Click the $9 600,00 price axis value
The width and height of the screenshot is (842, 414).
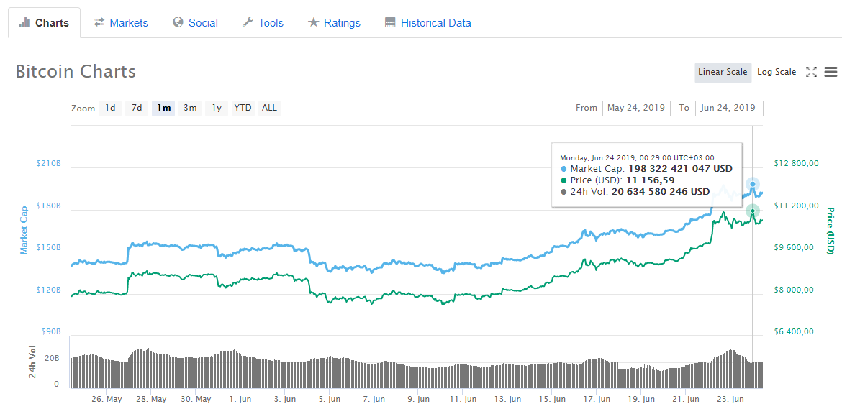795,248
